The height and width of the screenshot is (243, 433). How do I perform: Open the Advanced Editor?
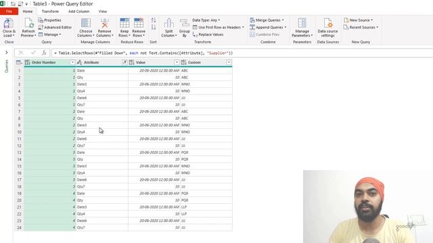tap(55, 27)
